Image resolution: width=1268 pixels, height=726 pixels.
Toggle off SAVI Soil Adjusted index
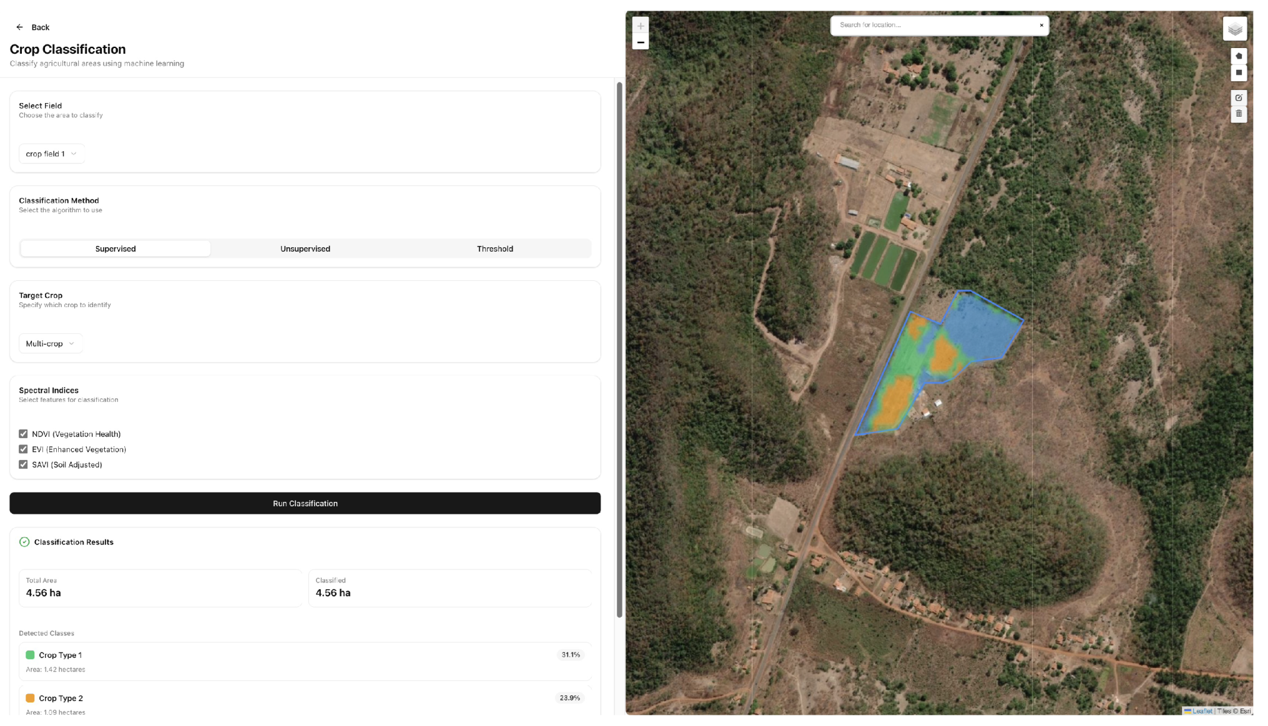pos(23,464)
